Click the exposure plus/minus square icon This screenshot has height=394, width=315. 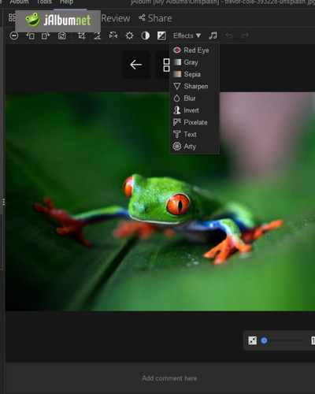tap(161, 35)
